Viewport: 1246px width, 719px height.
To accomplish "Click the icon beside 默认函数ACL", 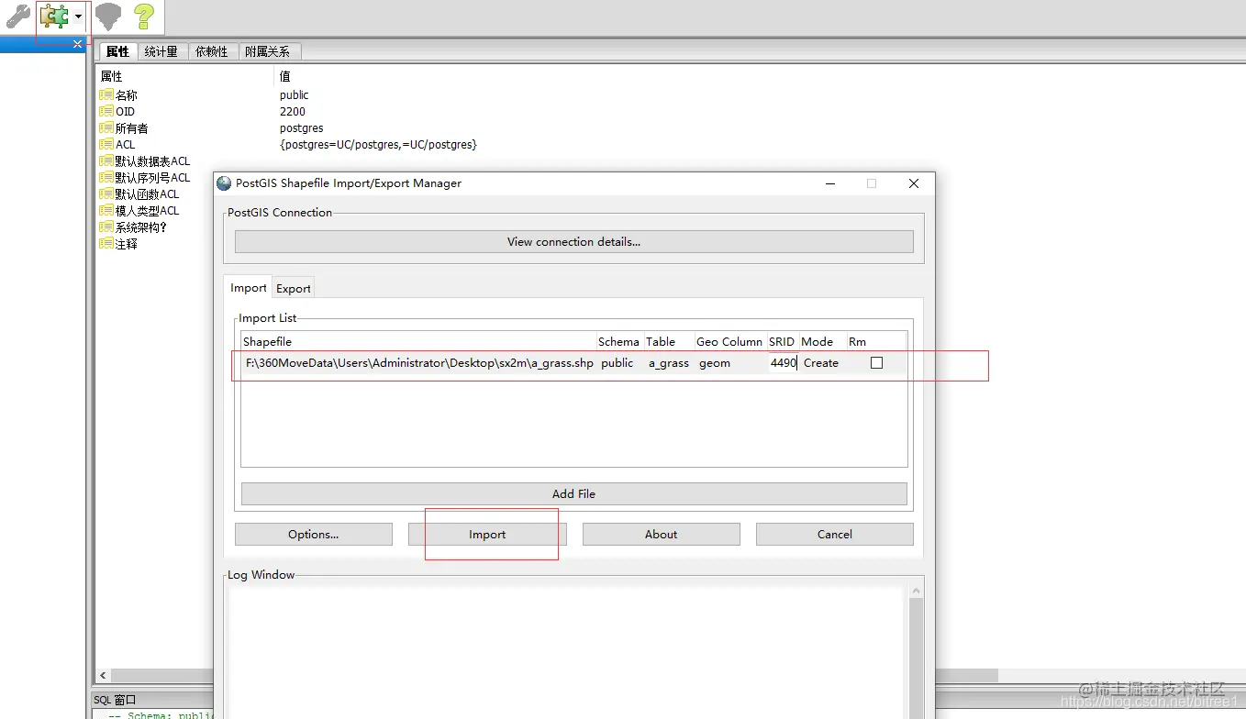I will [x=106, y=194].
